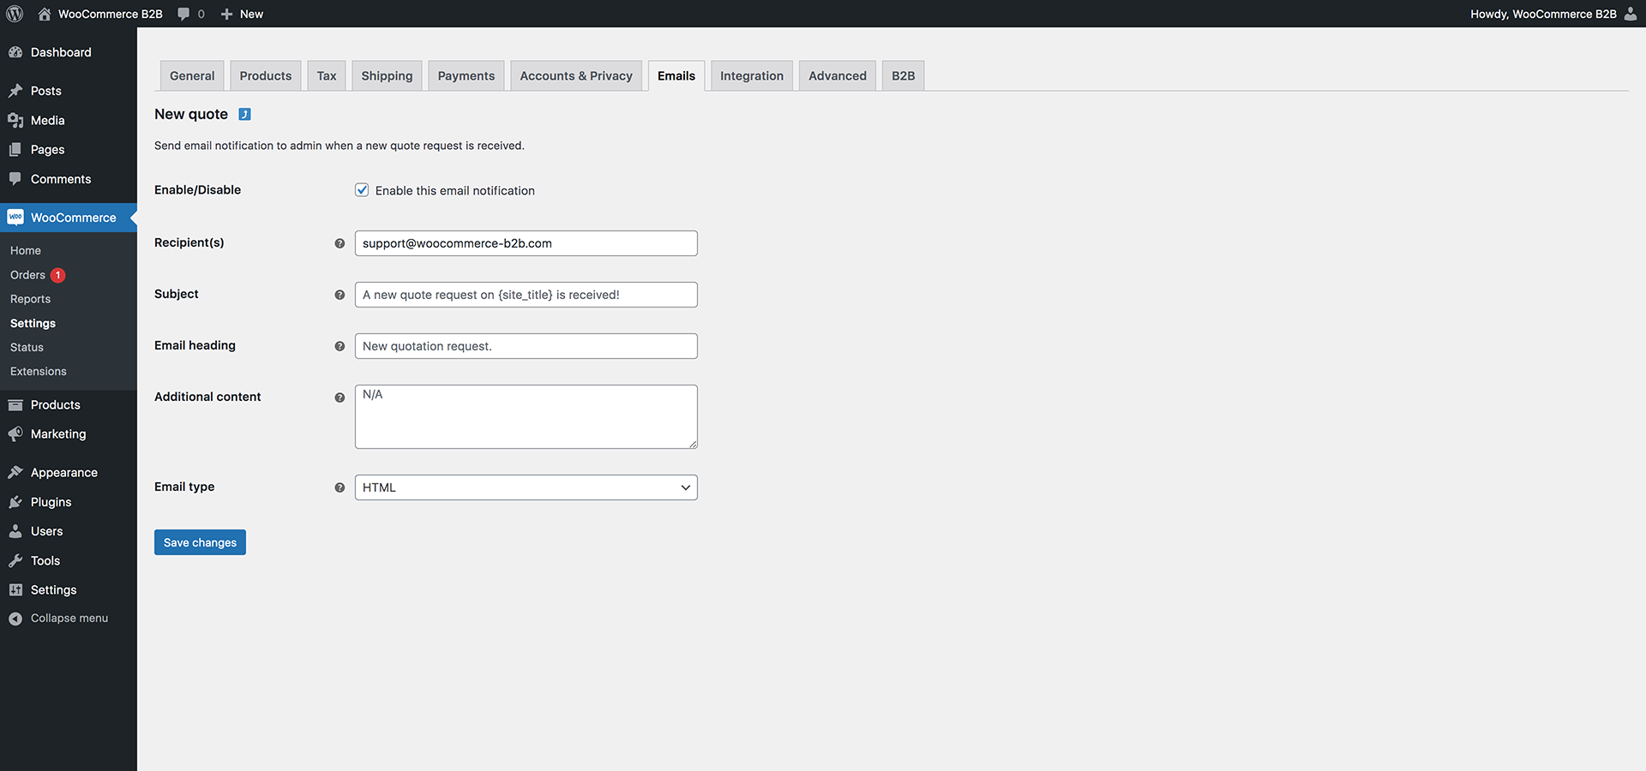This screenshot has height=771, width=1646.
Task: Click the WordPress logo icon
Action: (15, 14)
